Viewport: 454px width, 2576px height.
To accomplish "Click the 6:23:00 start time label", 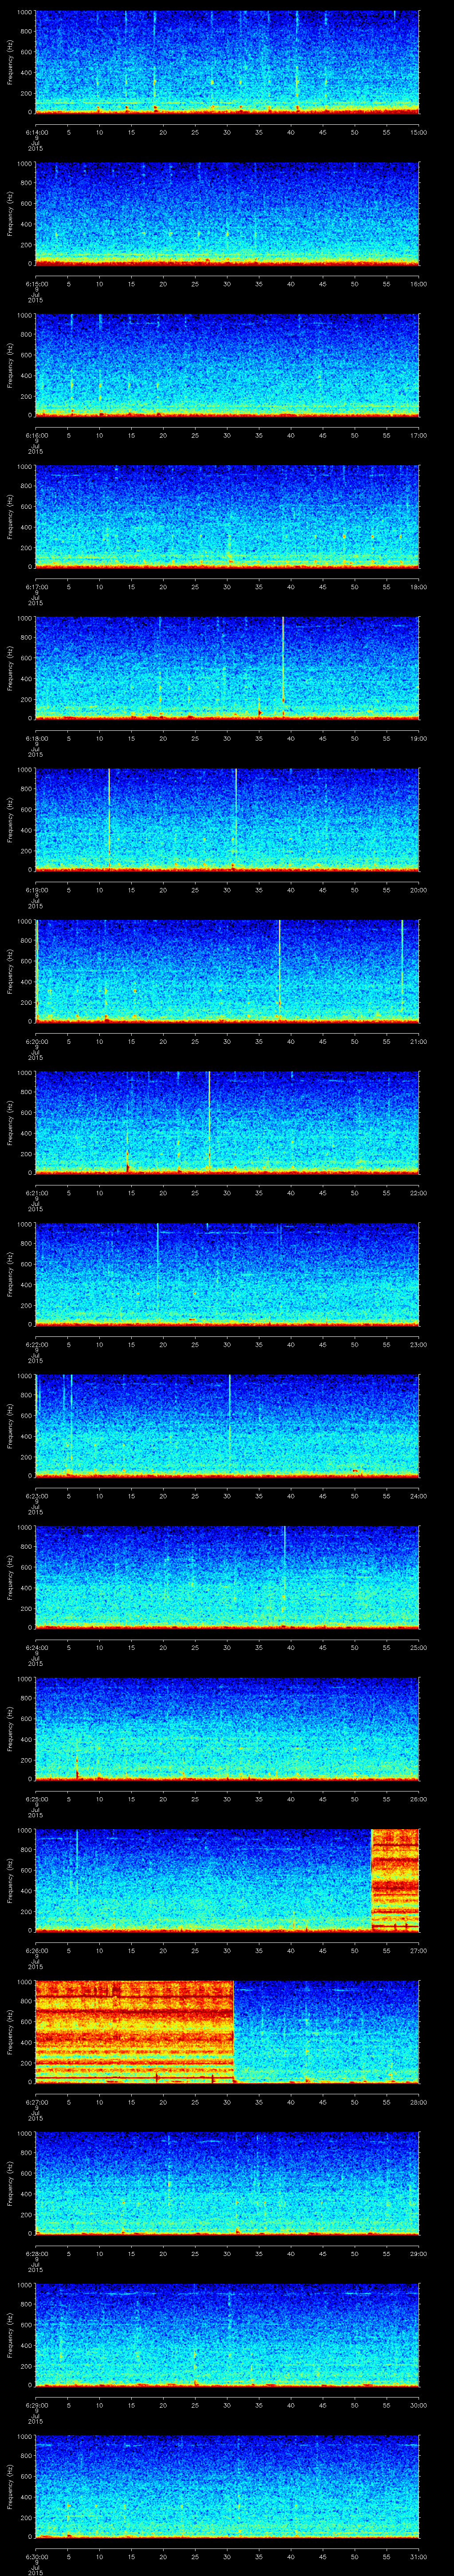I will tap(36, 1495).
